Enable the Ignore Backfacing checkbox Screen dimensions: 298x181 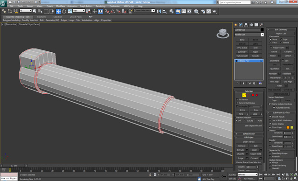237,103
